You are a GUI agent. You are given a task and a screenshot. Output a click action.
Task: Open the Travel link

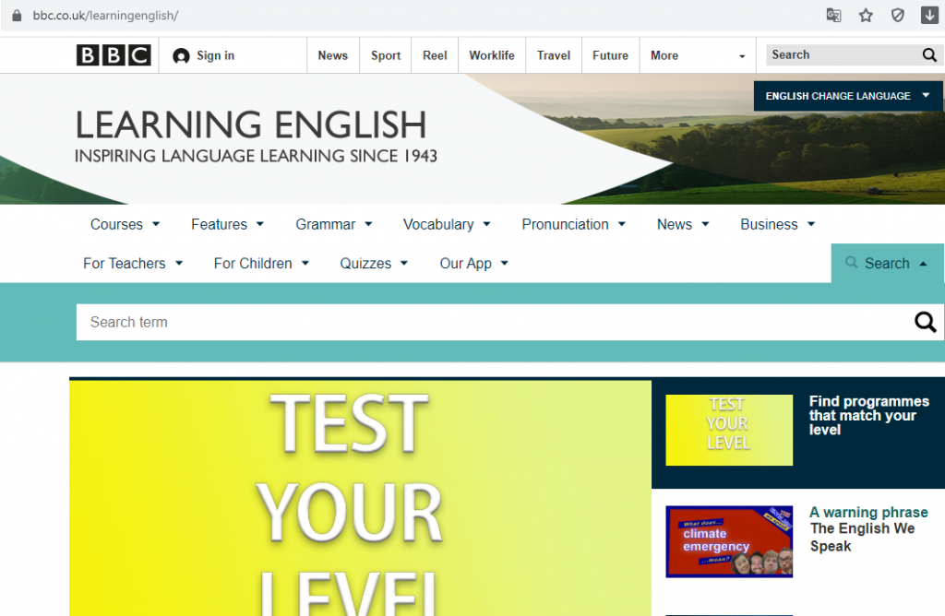(x=554, y=55)
